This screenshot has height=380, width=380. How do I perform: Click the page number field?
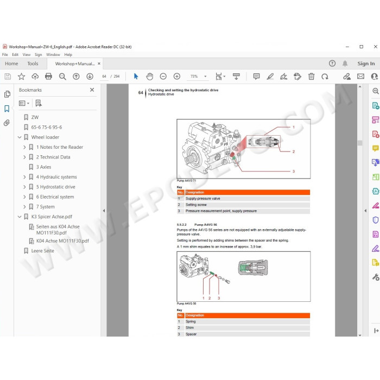click(x=104, y=77)
